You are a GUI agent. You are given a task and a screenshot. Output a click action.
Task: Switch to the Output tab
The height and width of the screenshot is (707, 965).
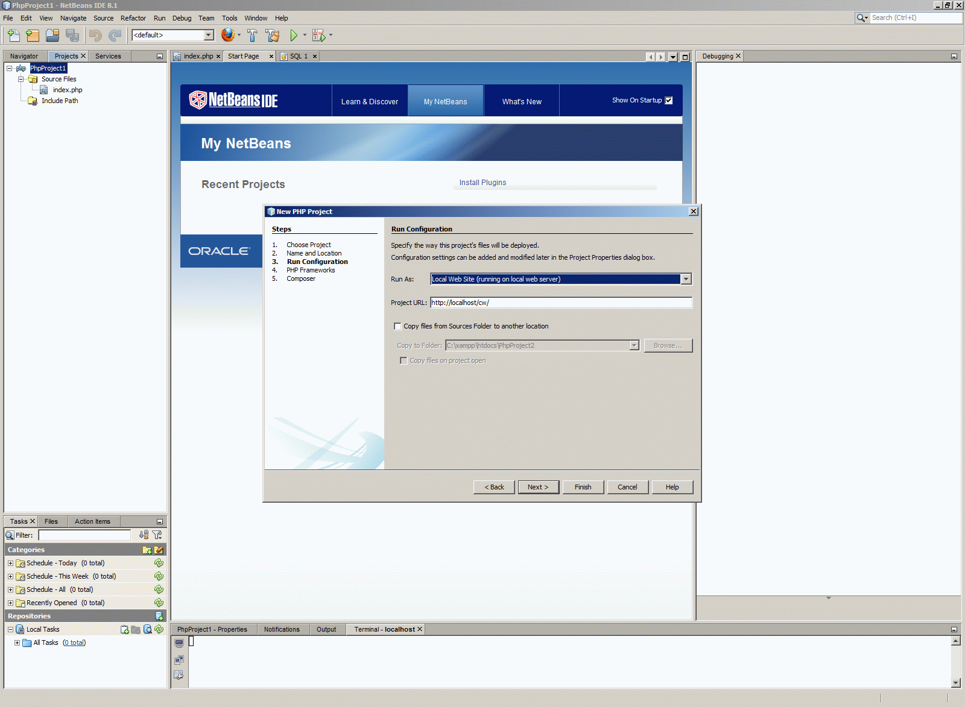(326, 629)
